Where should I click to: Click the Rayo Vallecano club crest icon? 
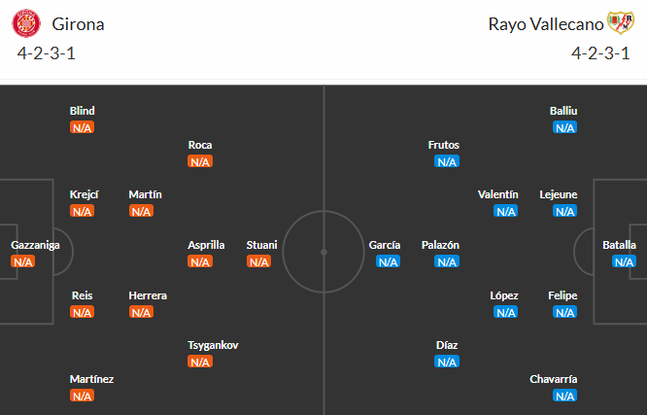coord(619,21)
